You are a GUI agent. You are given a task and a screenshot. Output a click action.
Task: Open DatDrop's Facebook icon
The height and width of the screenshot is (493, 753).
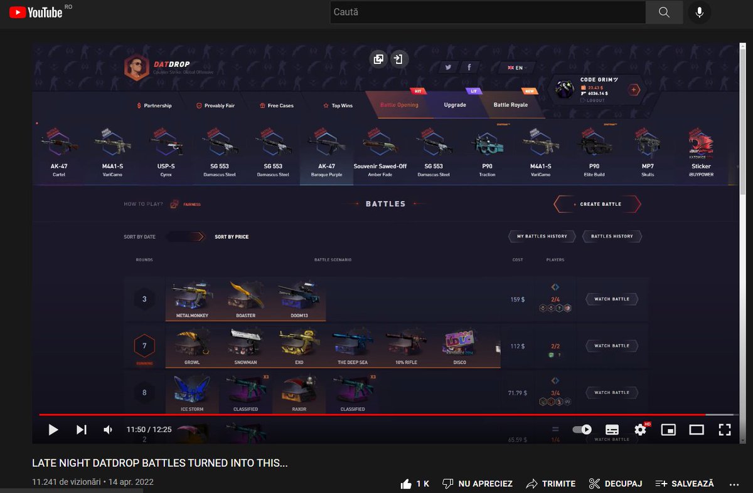coord(469,67)
